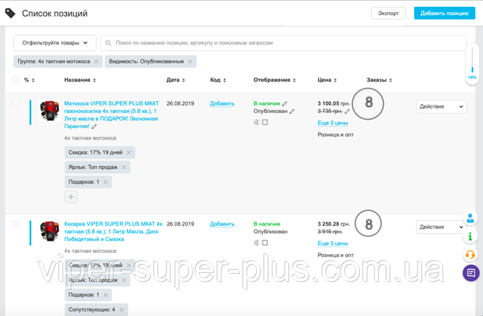Remove the Ярлык: Топ продаж tag from Мотокоса
This screenshot has height=316, width=483.
tap(124, 167)
